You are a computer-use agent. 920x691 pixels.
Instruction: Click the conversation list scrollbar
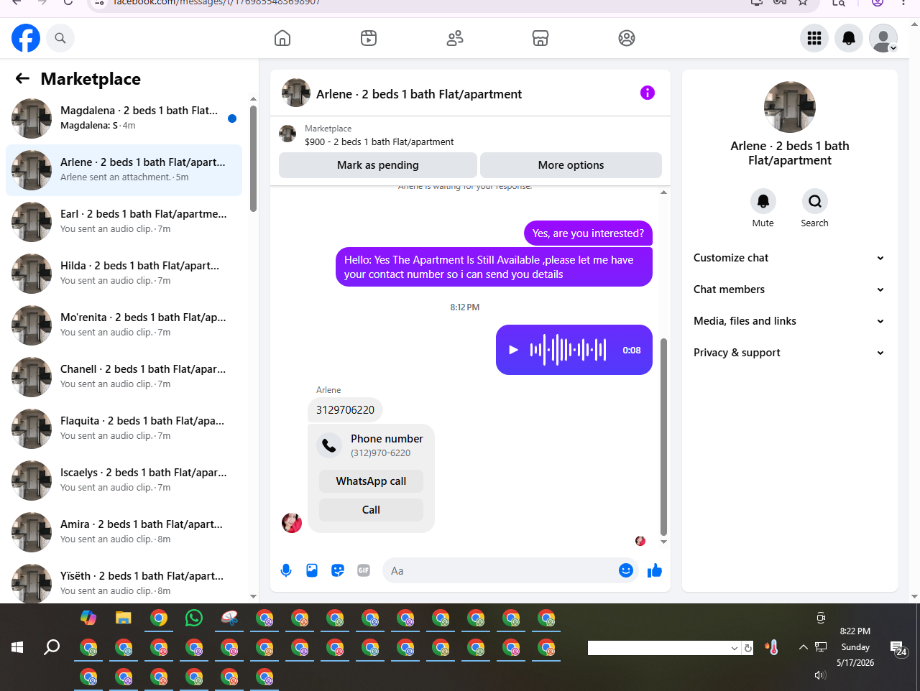pos(253,159)
